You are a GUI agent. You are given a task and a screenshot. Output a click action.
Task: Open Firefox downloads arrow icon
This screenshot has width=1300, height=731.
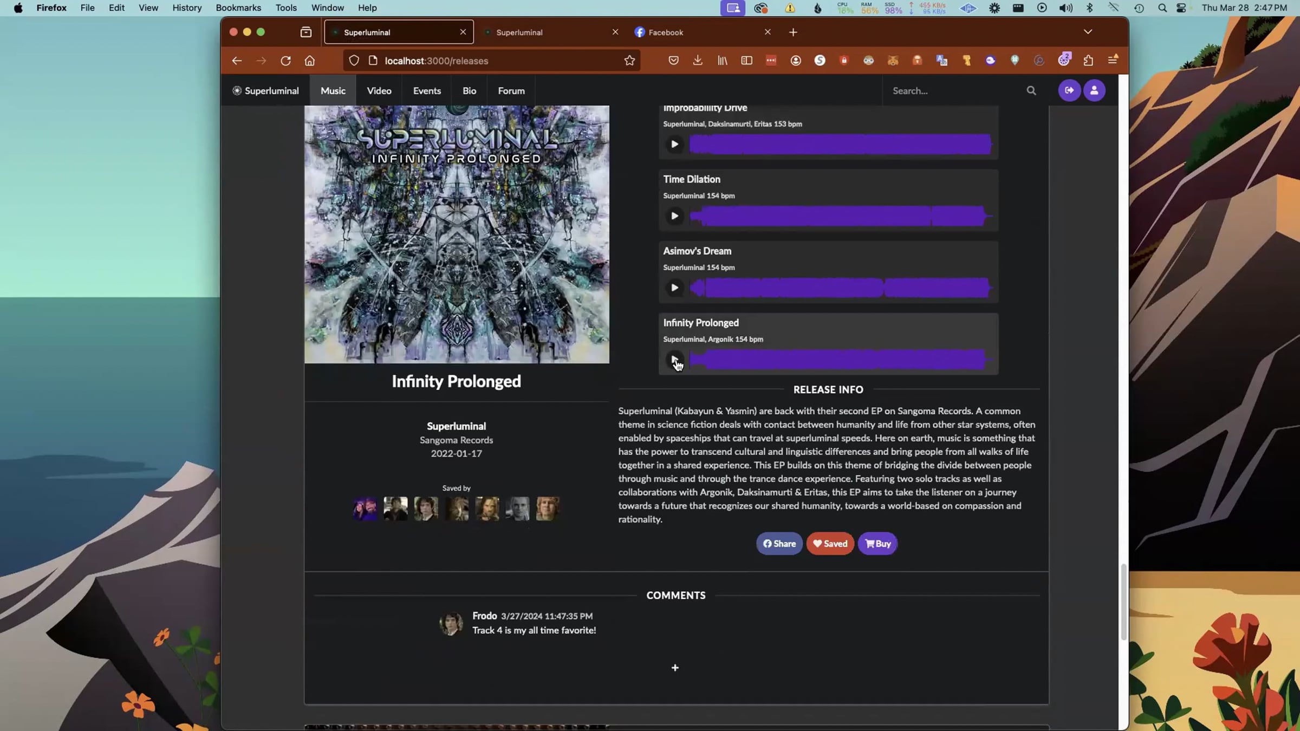(x=697, y=61)
